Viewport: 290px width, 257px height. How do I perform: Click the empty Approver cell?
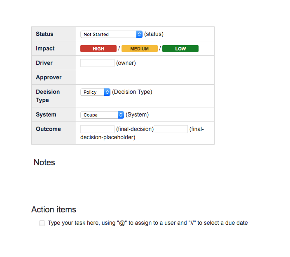coord(145,77)
